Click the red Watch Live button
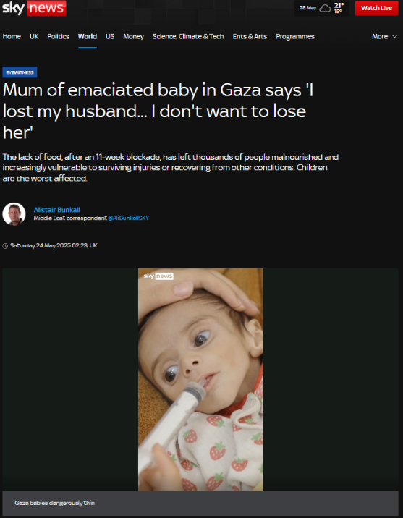 coord(376,8)
